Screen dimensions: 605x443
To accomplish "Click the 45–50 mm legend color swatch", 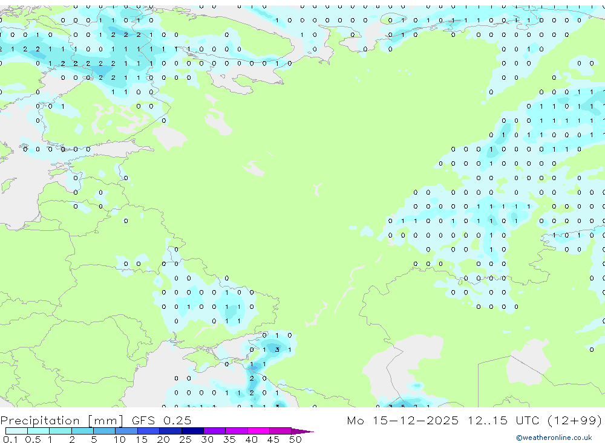I will (x=281, y=431).
